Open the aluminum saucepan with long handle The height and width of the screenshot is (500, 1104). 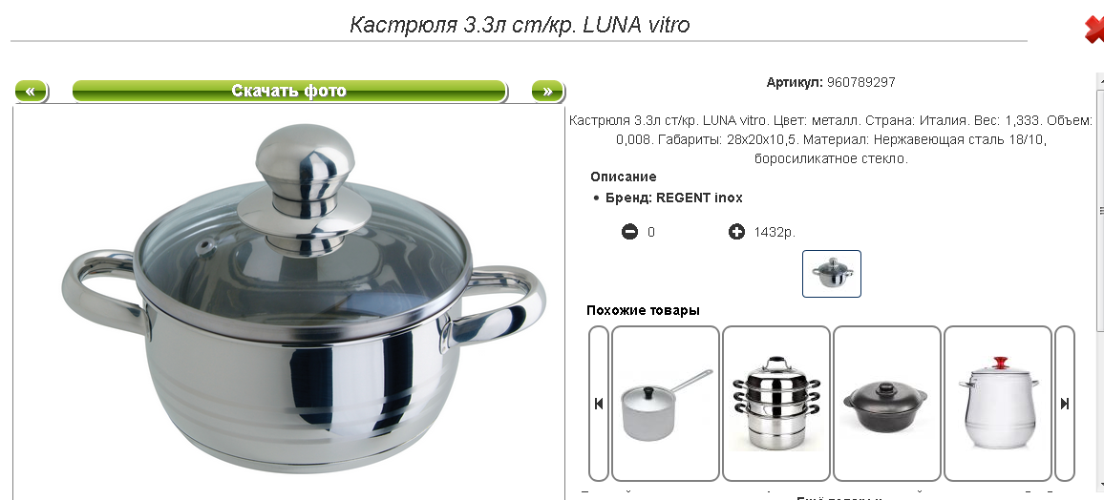666,404
